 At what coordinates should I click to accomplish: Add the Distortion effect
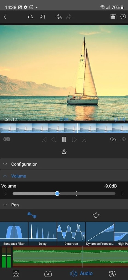[x=71, y=234]
